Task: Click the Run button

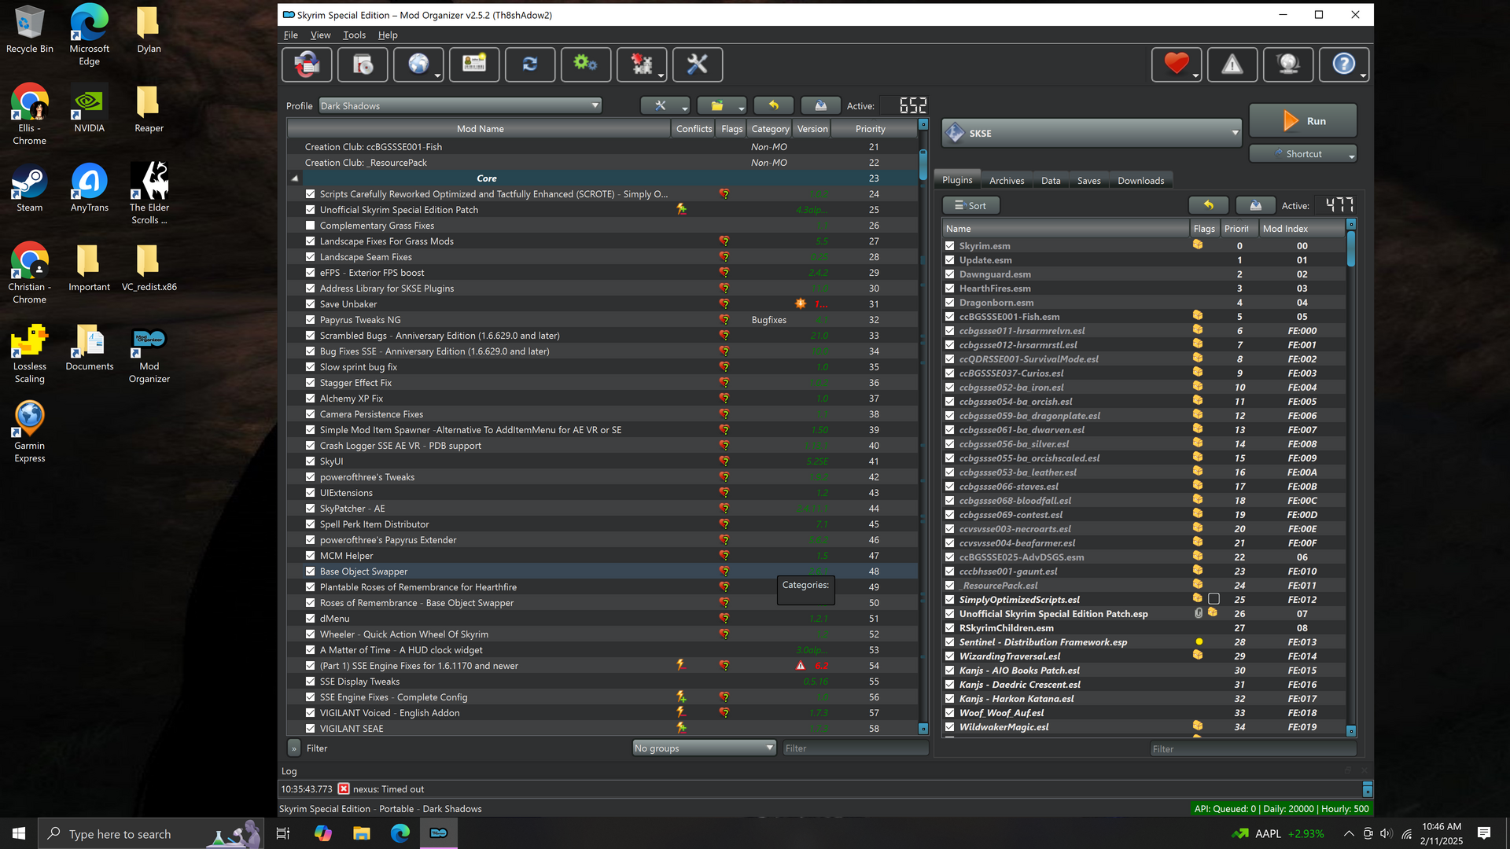Action: (1303, 121)
